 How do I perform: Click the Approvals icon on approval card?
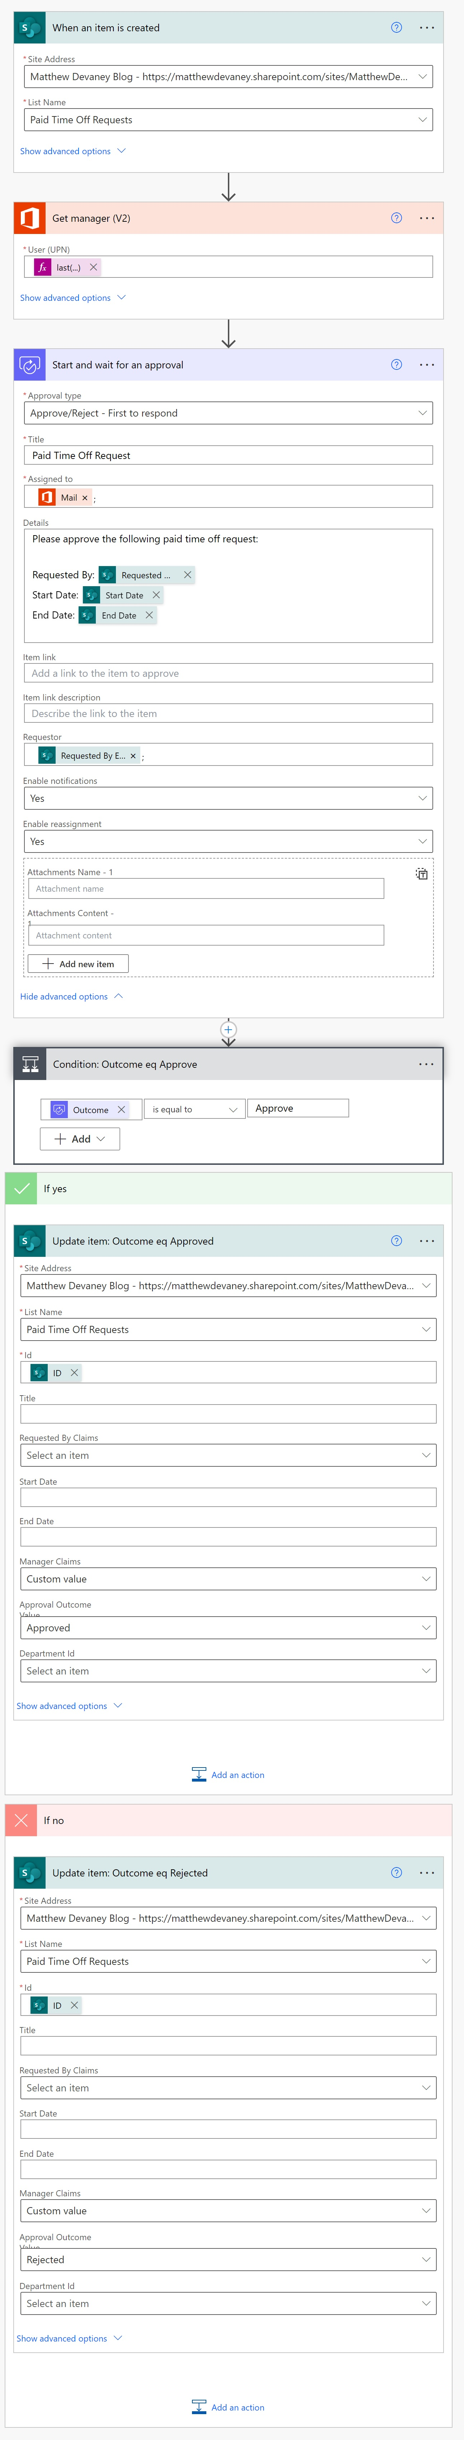(x=30, y=365)
